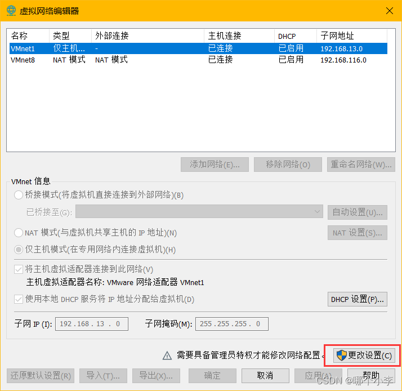Click VMnet8 row's 已启用 DHCP cell
Image resolution: width=402 pixels, height=391 pixels.
[291, 60]
